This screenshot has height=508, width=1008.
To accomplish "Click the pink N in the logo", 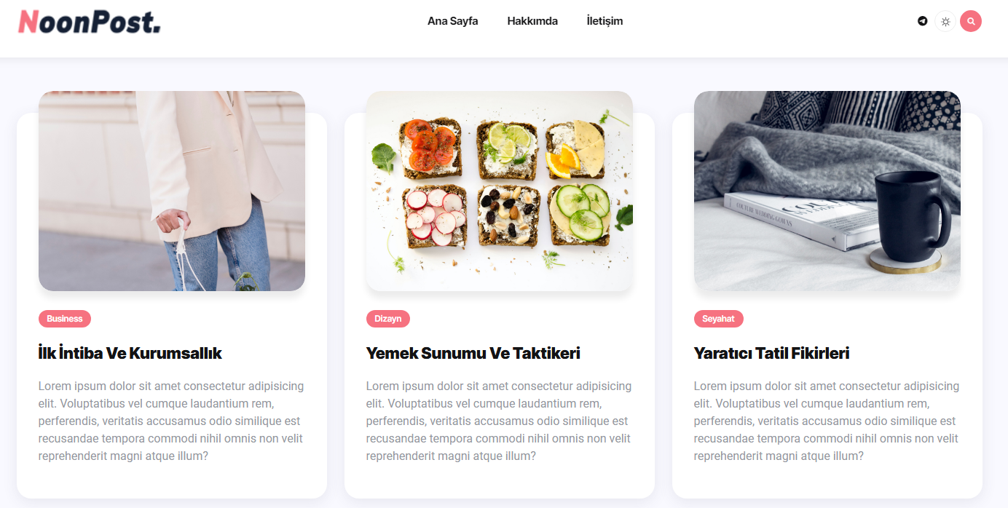I will (x=28, y=22).
